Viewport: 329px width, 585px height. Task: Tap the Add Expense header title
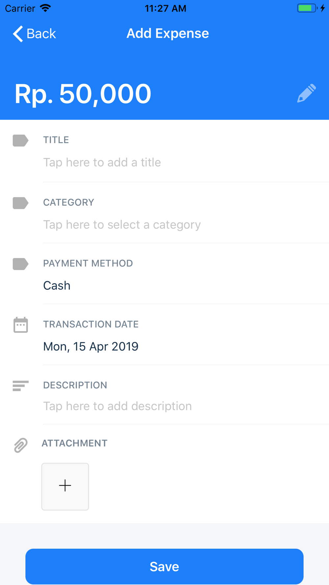pyautogui.click(x=168, y=33)
